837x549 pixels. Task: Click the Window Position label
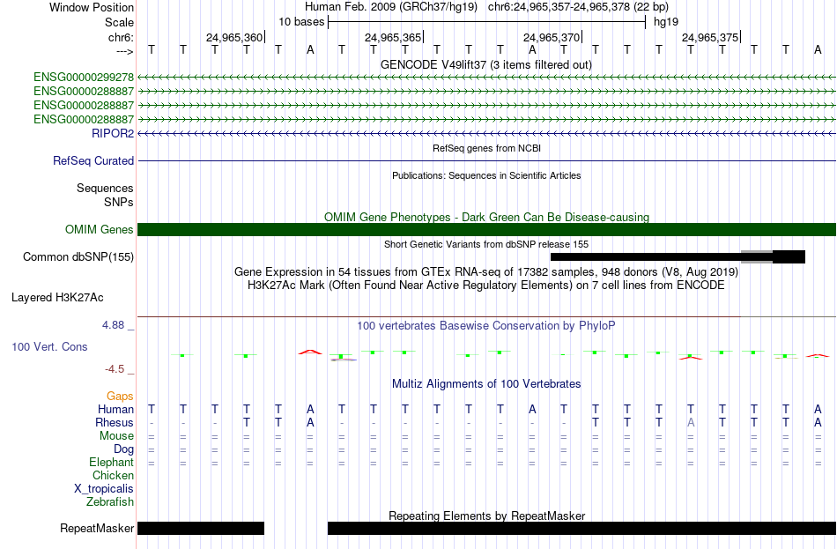[x=92, y=7]
